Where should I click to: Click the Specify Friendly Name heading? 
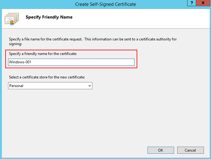click(49, 17)
